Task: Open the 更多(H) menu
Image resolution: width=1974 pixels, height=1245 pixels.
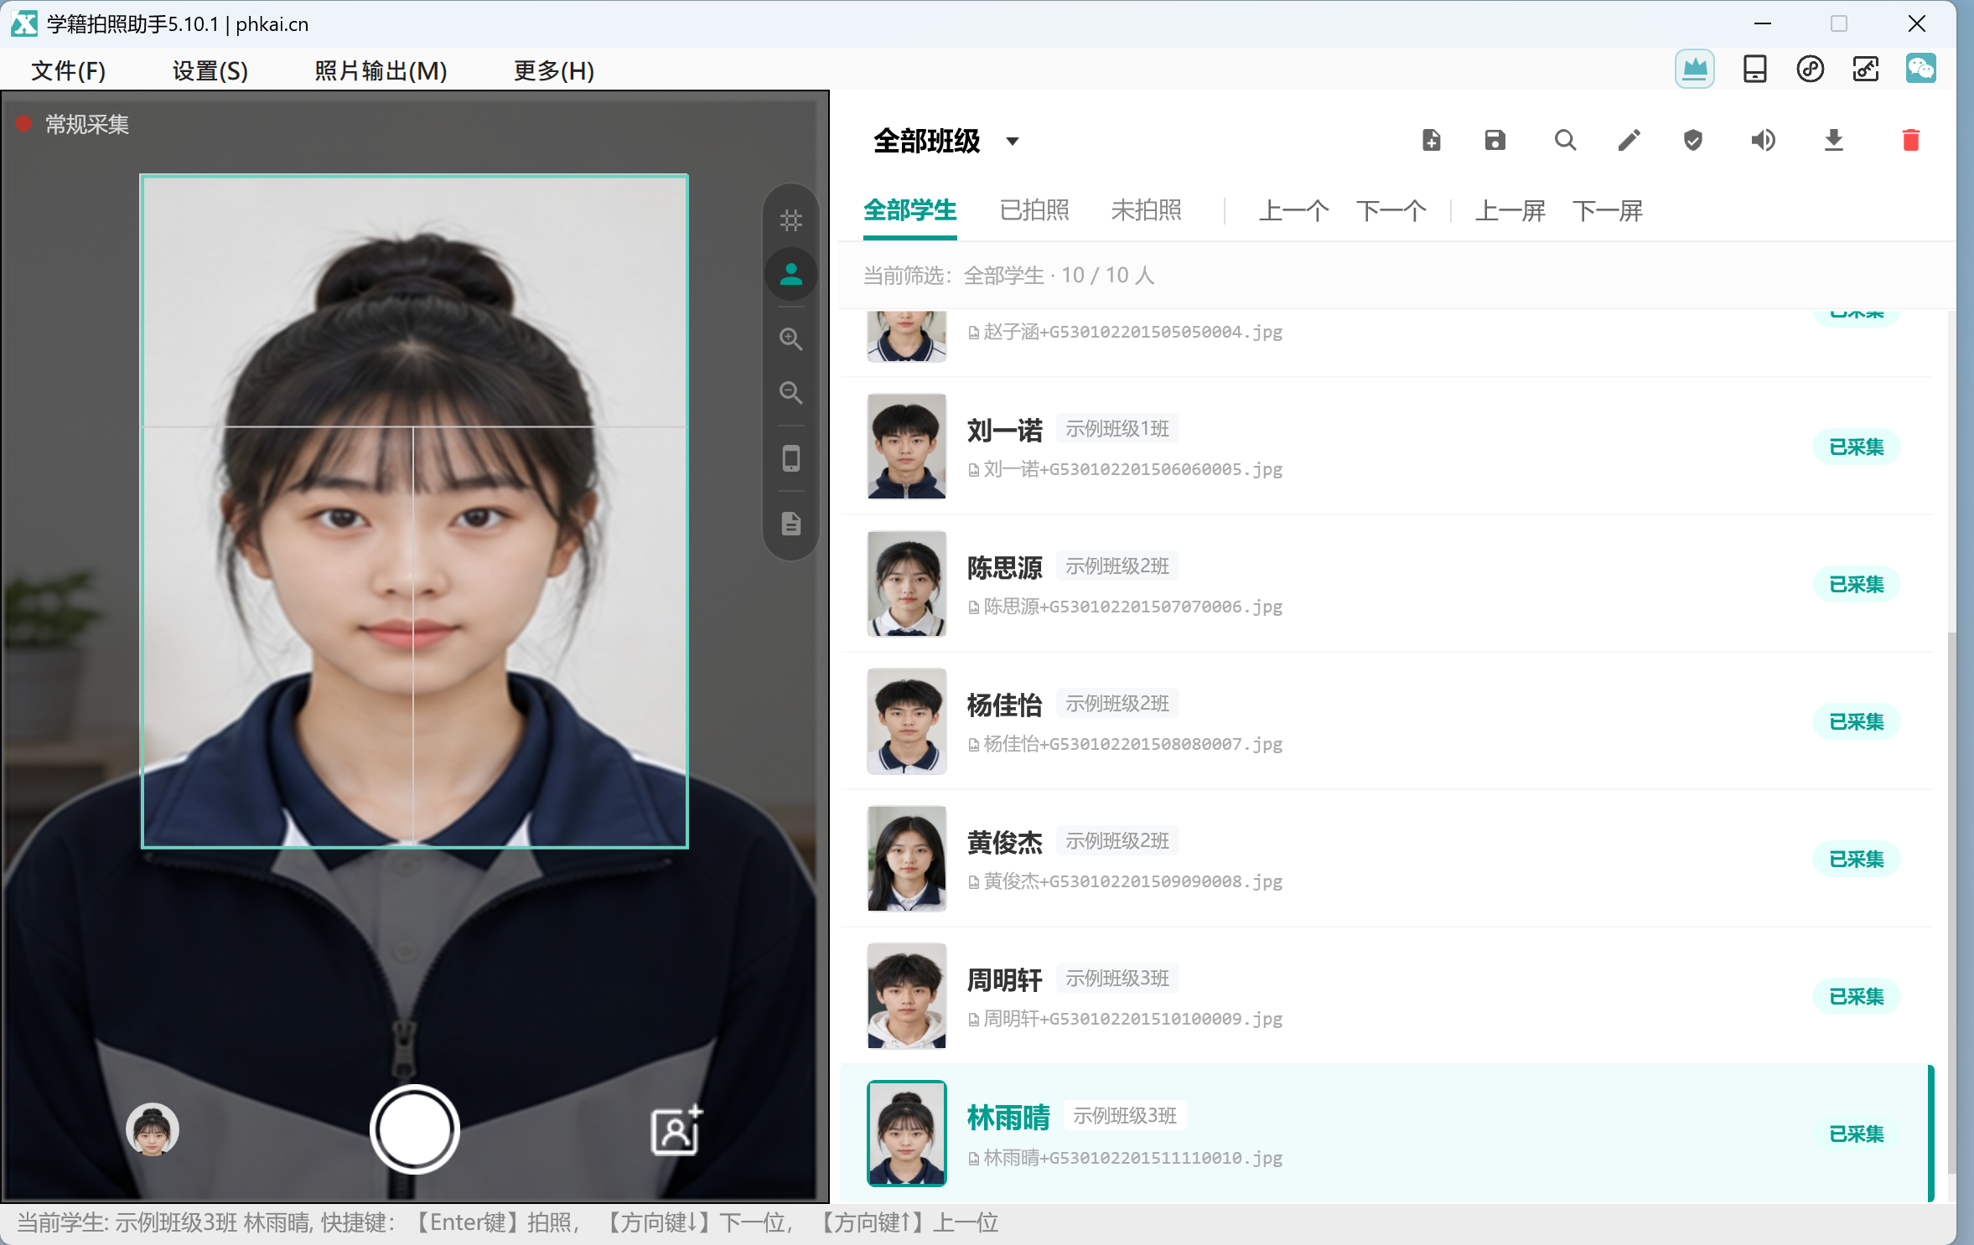Action: [554, 70]
